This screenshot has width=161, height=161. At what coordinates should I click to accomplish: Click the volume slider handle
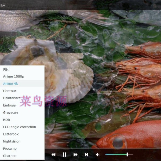(x=127, y=155)
